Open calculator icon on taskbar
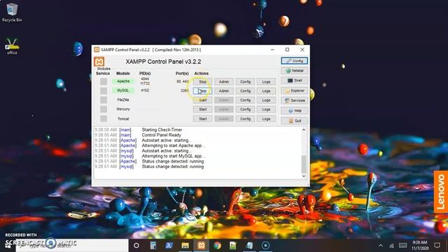 click(x=153, y=246)
